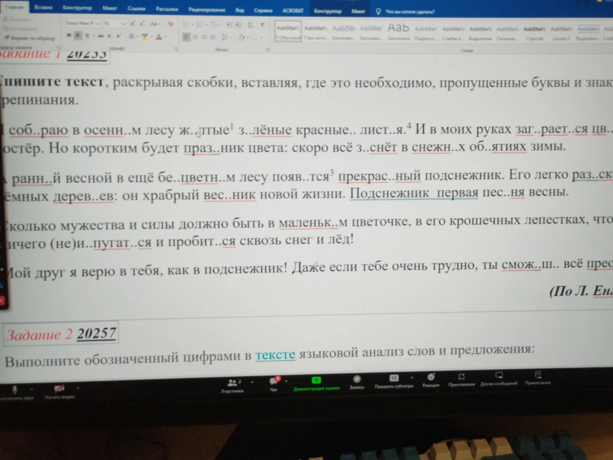Apply the Цитата 2 style
Viewport: 613px width, 460px height.
(561, 33)
